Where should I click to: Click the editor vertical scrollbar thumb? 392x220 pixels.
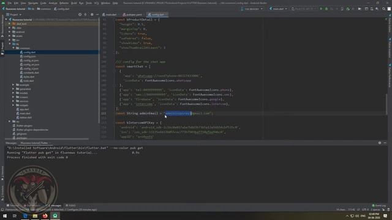386,104
